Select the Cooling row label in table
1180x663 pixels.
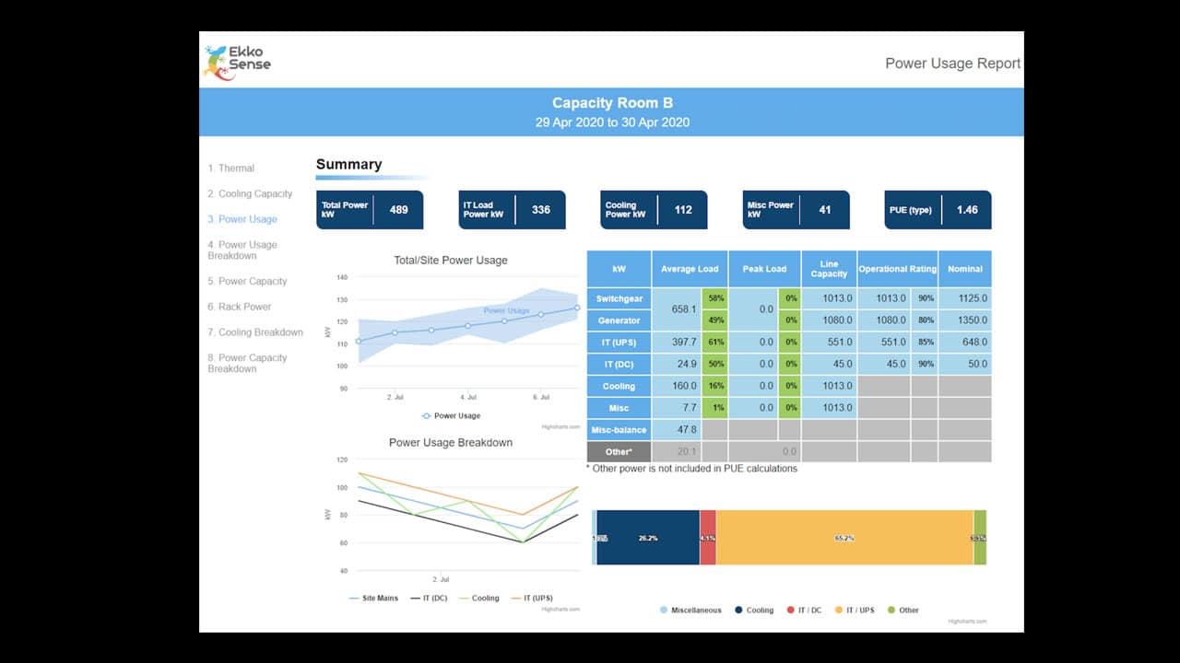(619, 386)
